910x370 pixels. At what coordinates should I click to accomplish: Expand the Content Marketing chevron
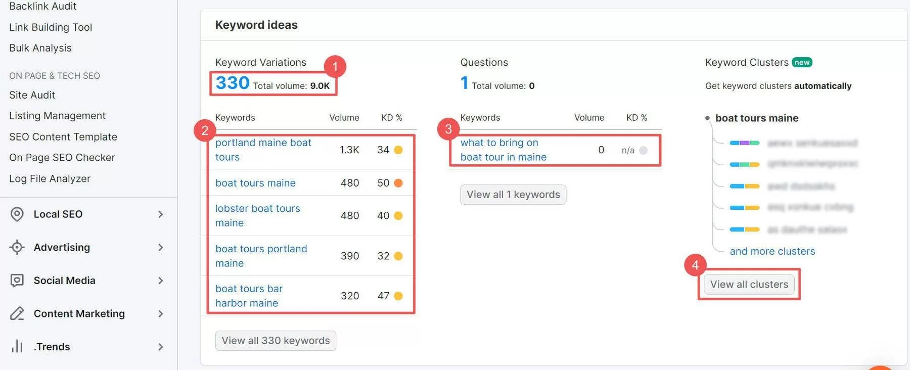click(x=161, y=313)
